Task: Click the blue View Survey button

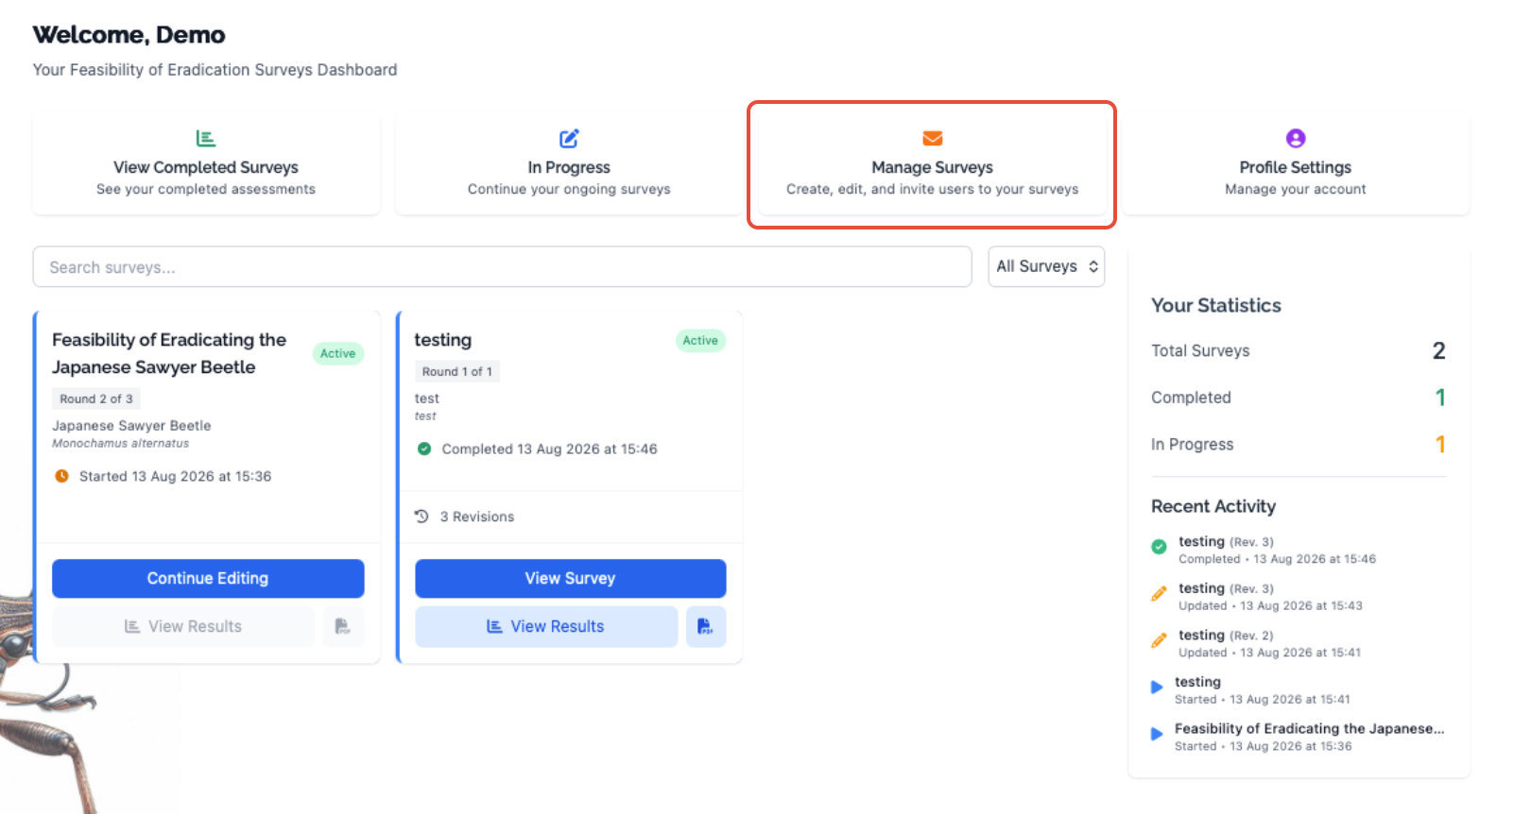Action: (570, 578)
